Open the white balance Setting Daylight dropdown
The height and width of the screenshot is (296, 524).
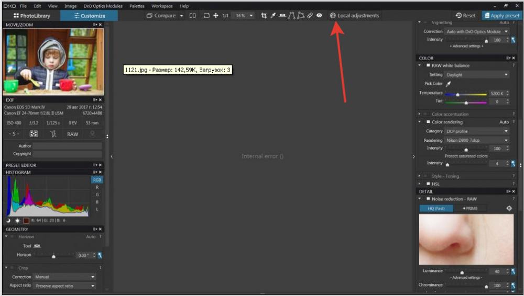pos(477,75)
